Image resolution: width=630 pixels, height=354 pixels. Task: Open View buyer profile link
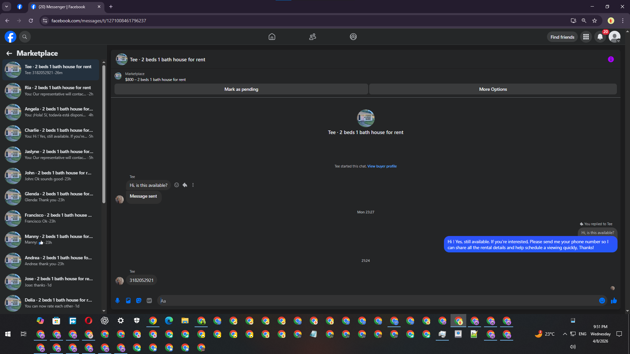tap(382, 166)
